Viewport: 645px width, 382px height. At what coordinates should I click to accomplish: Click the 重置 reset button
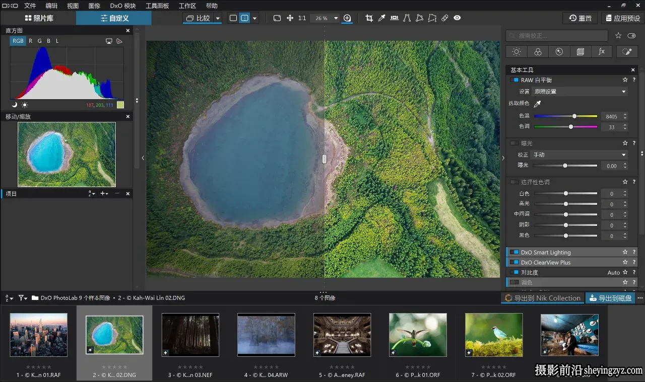(x=580, y=18)
